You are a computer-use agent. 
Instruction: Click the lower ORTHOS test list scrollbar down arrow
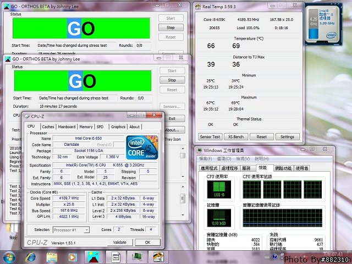point(183,215)
